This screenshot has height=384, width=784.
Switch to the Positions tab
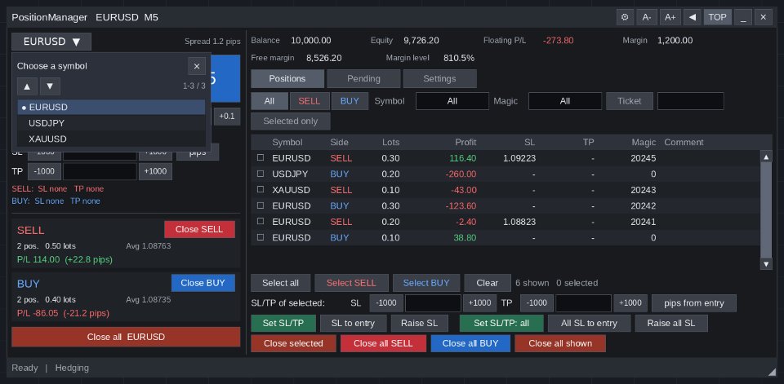[x=287, y=78]
